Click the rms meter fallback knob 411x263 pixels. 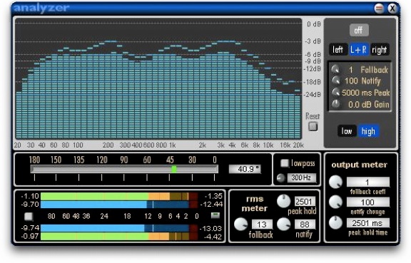(240, 225)
